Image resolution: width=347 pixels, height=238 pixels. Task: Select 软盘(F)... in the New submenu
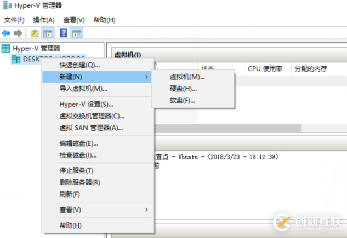pyautogui.click(x=193, y=101)
